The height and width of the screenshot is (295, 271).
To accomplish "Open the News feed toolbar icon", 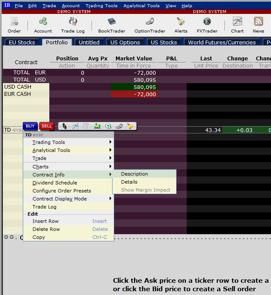I will coord(258,25).
